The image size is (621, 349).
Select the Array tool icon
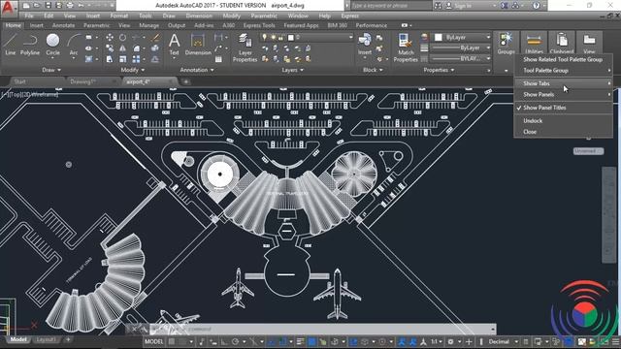[x=136, y=59]
